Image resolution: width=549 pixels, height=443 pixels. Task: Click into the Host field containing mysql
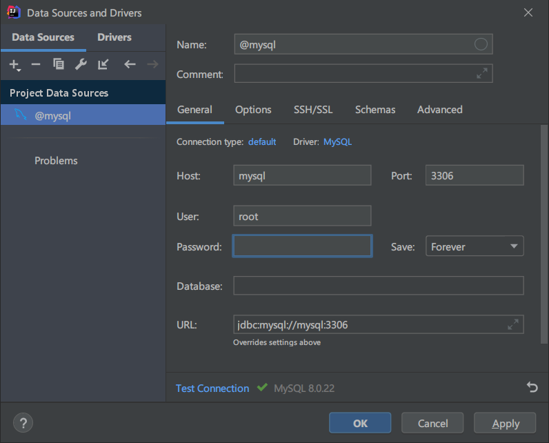(x=302, y=175)
